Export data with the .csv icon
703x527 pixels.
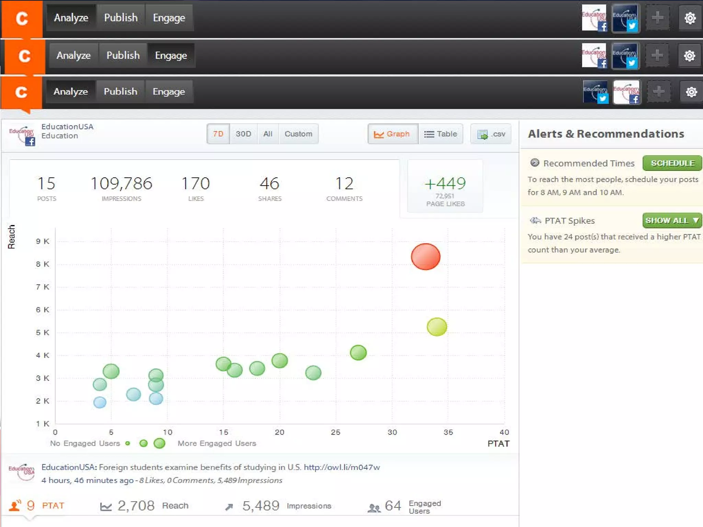click(x=491, y=134)
